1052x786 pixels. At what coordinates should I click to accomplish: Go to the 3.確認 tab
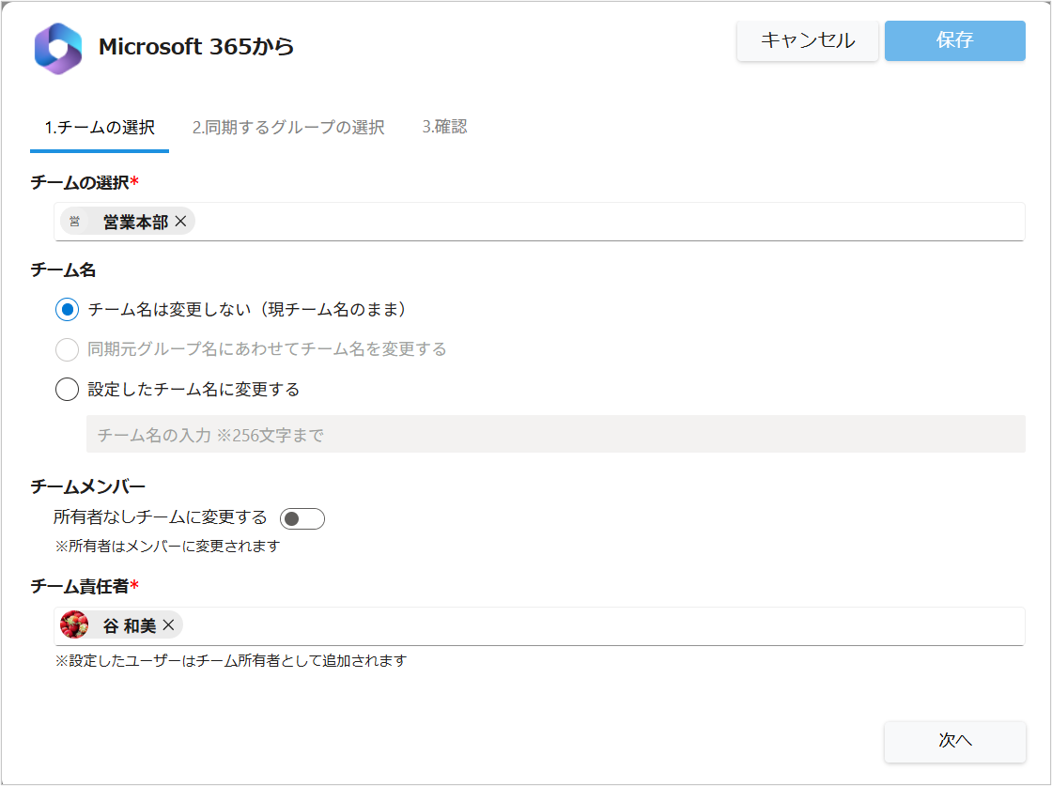(444, 128)
